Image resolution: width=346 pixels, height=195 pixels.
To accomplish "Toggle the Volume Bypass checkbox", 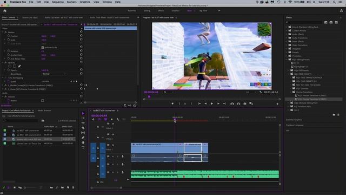I will (43, 101).
